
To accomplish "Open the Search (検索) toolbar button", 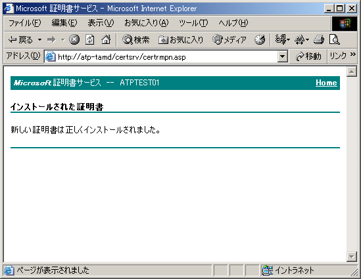I will [x=136, y=40].
